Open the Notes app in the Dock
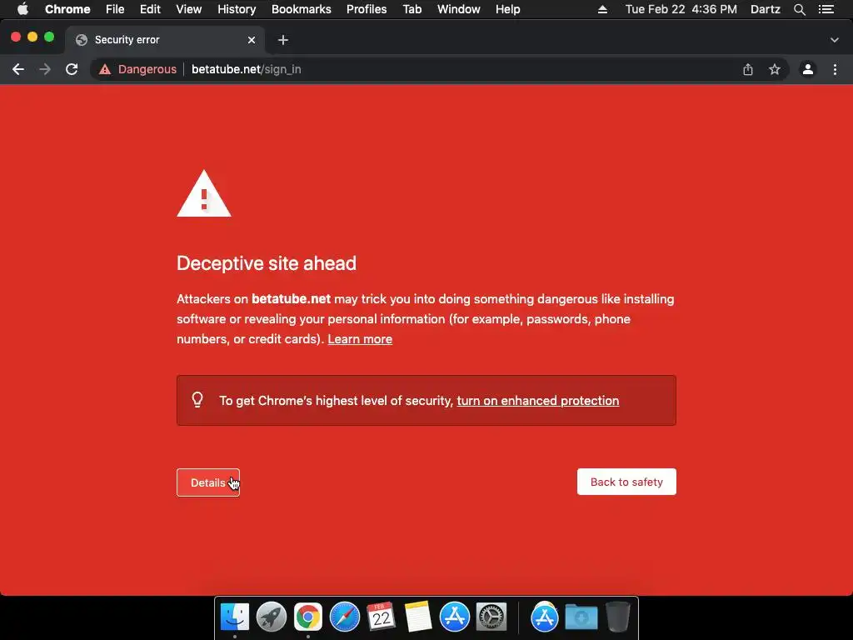The image size is (853, 640). point(418,617)
